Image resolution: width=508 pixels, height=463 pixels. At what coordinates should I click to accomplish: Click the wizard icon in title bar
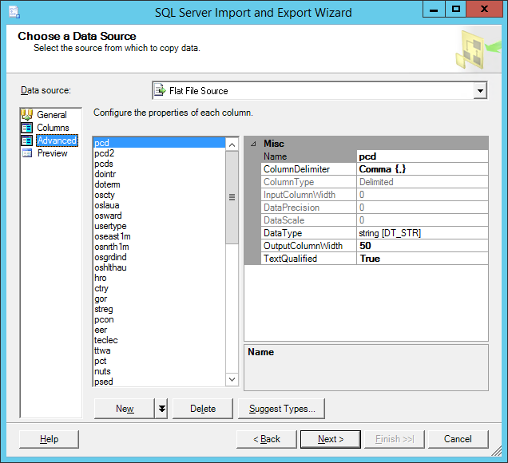(x=14, y=12)
